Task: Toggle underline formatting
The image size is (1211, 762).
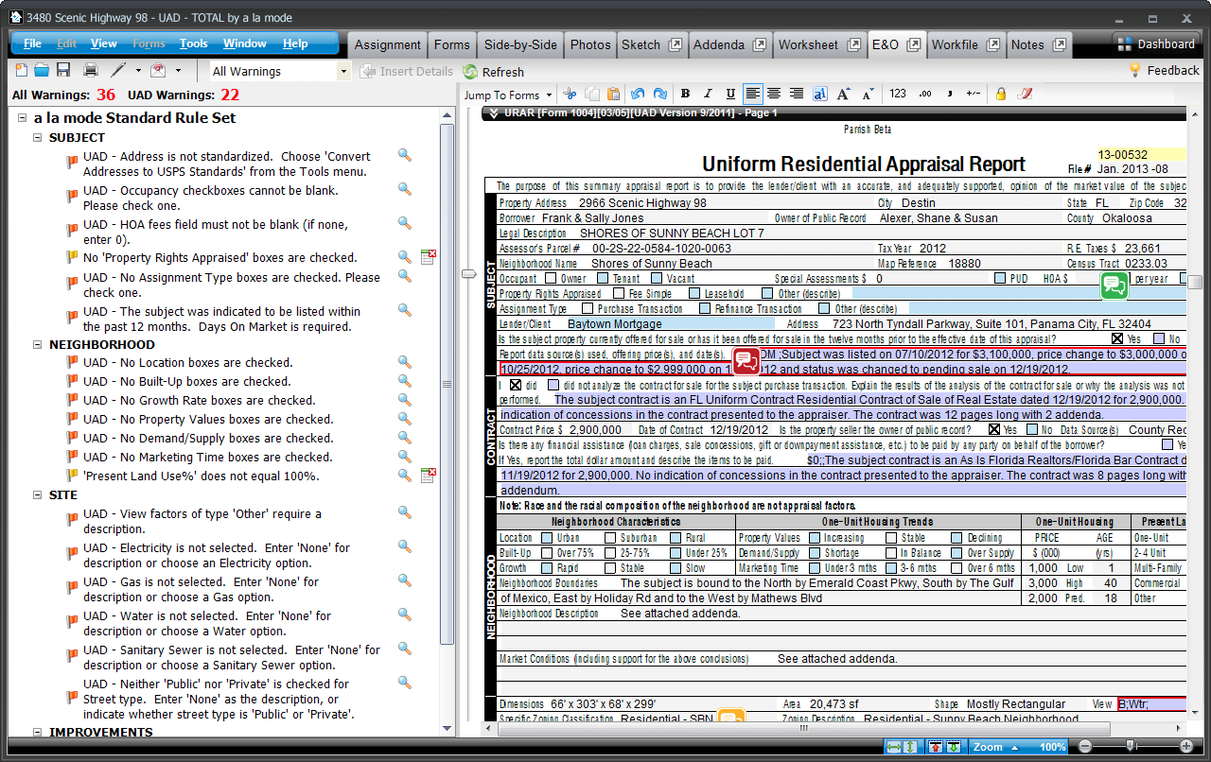Action: [x=730, y=94]
